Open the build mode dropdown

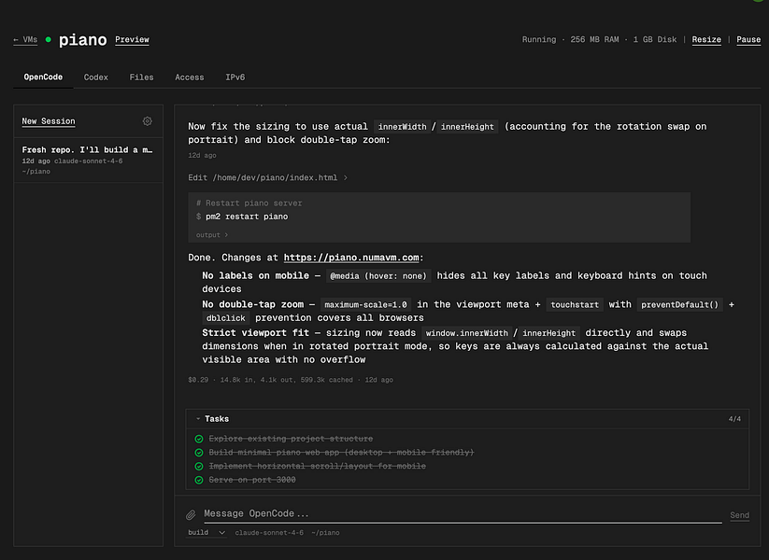206,532
